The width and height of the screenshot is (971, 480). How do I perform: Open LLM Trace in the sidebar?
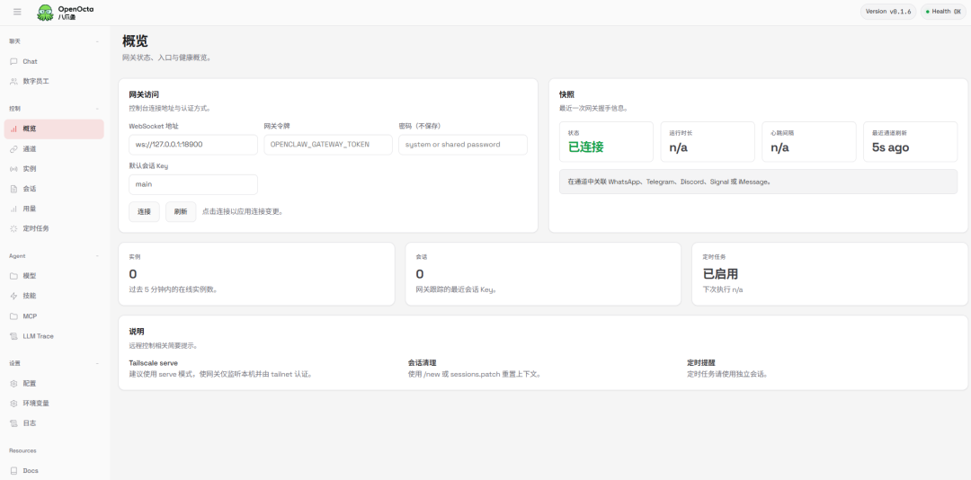[x=38, y=336]
